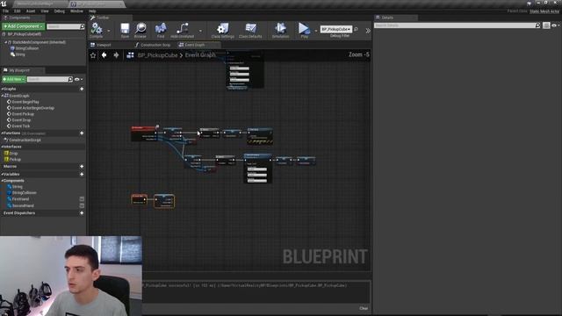
Task: Open the Add New dropdown in My Blueprint
Action: [x=14, y=79]
